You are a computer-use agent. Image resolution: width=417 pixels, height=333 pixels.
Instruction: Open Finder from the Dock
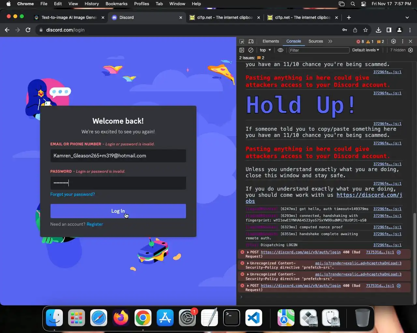pyautogui.click(x=54, y=318)
